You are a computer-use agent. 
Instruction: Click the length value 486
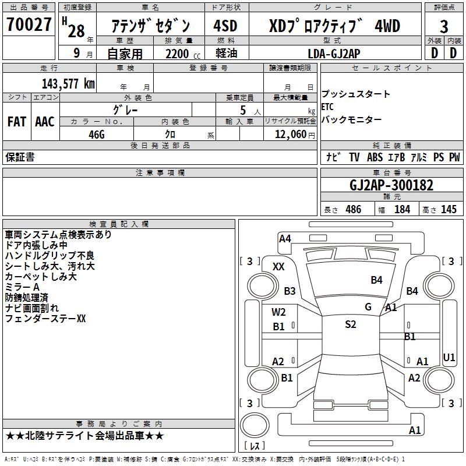354,209
